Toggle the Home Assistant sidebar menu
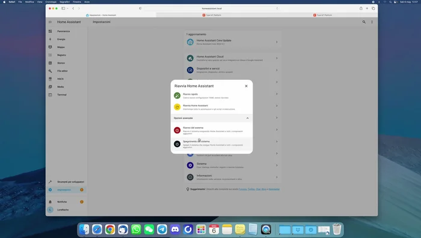Viewport: 421px width, 238px height. [x=50, y=22]
